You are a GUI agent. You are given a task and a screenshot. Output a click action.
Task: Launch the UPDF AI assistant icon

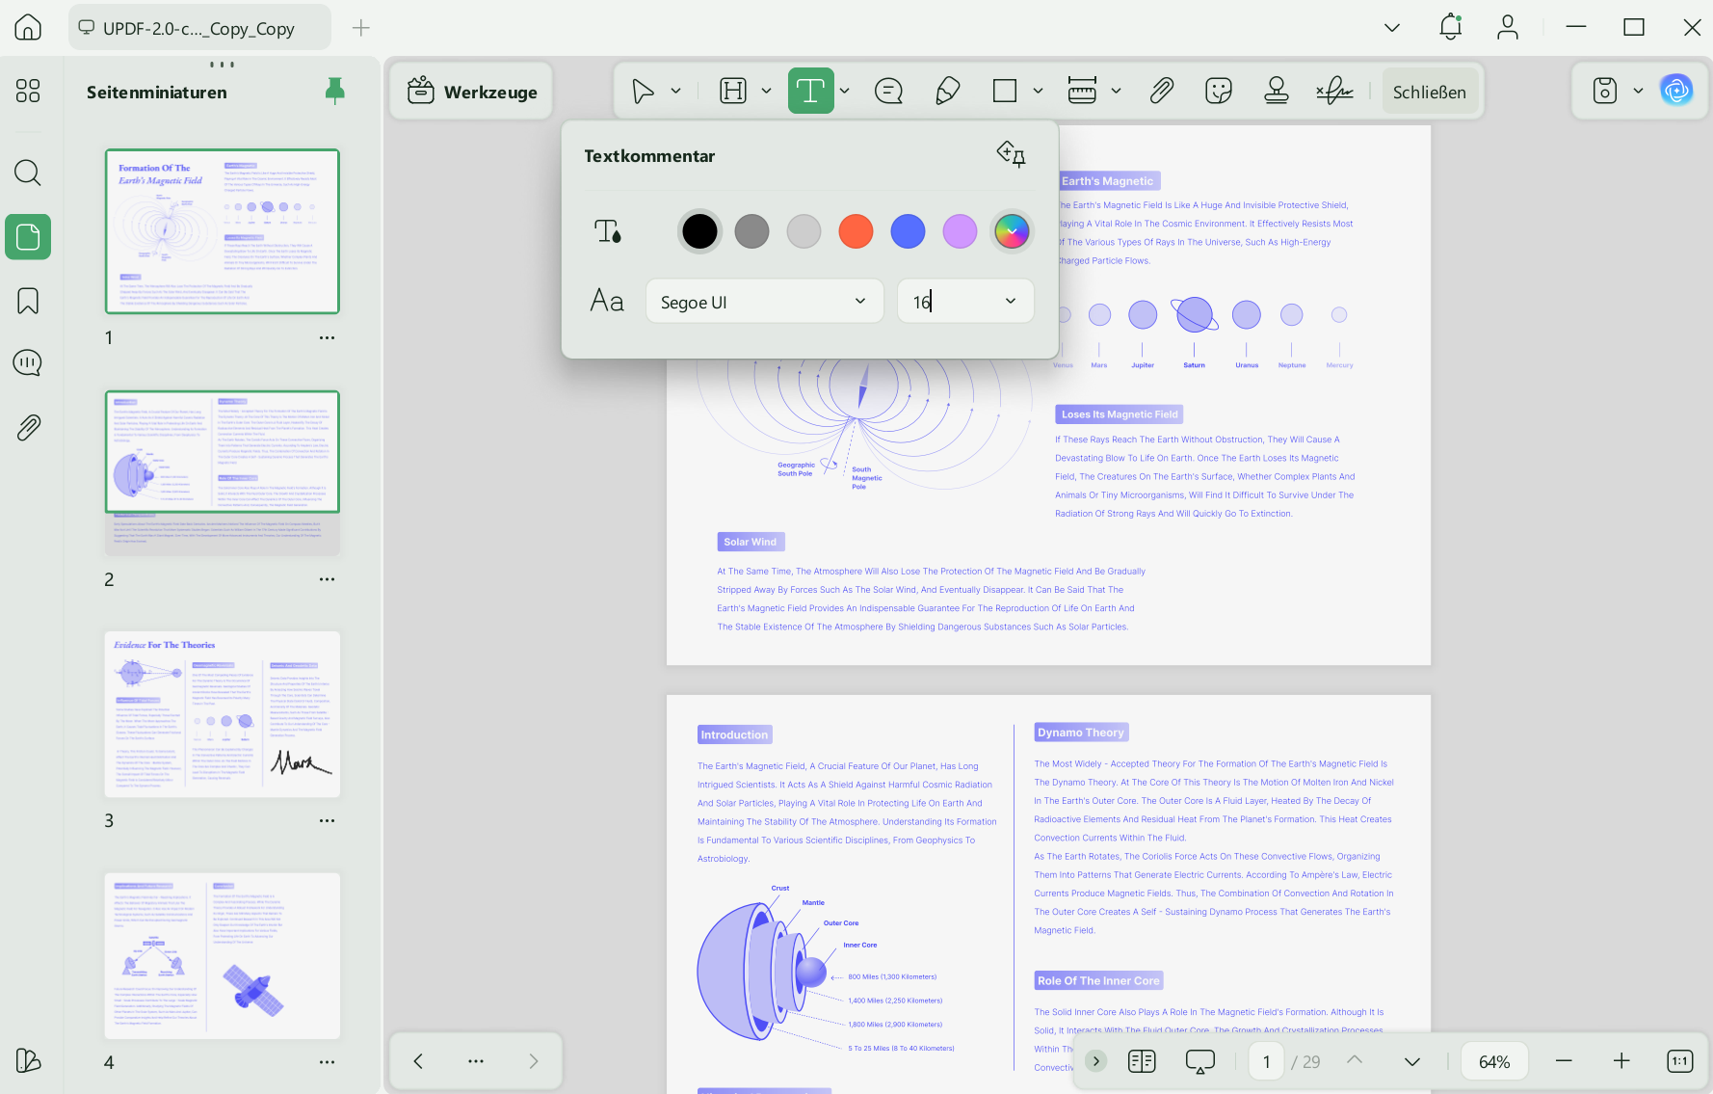pyautogui.click(x=1676, y=91)
